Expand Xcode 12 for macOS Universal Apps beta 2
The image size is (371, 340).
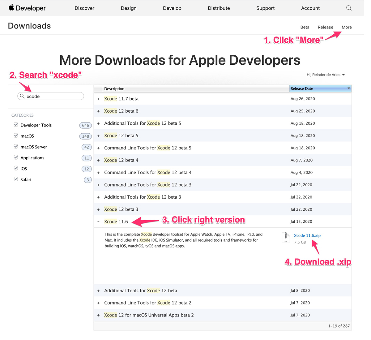click(x=98, y=315)
